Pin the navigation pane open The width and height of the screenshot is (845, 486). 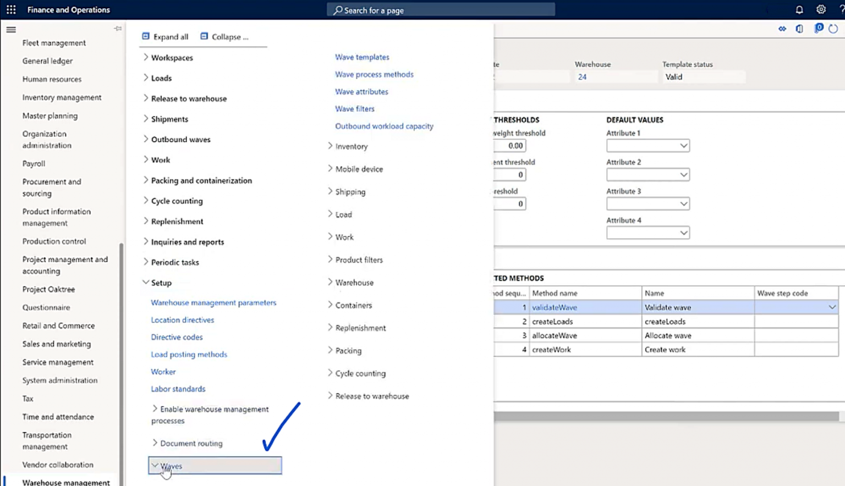(118, 29)
